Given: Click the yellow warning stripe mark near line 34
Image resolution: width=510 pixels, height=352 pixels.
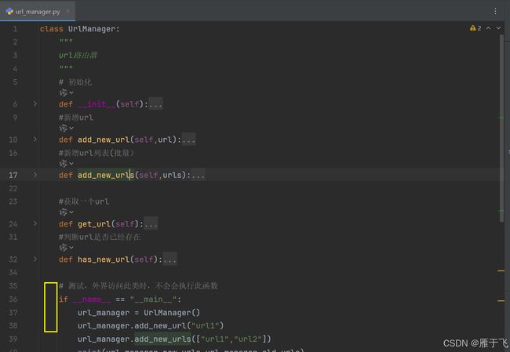Looking at the screenshot, I should [501, 270].
